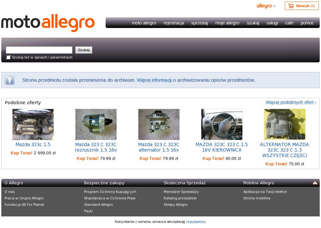Follow the 'Więcej informacji' link
Screen dimensions: 321x228
tap(154, 80)
